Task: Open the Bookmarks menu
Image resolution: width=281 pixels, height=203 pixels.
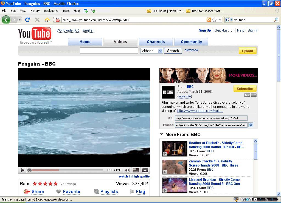Action: pyautogui.click(x=51, y=11)
